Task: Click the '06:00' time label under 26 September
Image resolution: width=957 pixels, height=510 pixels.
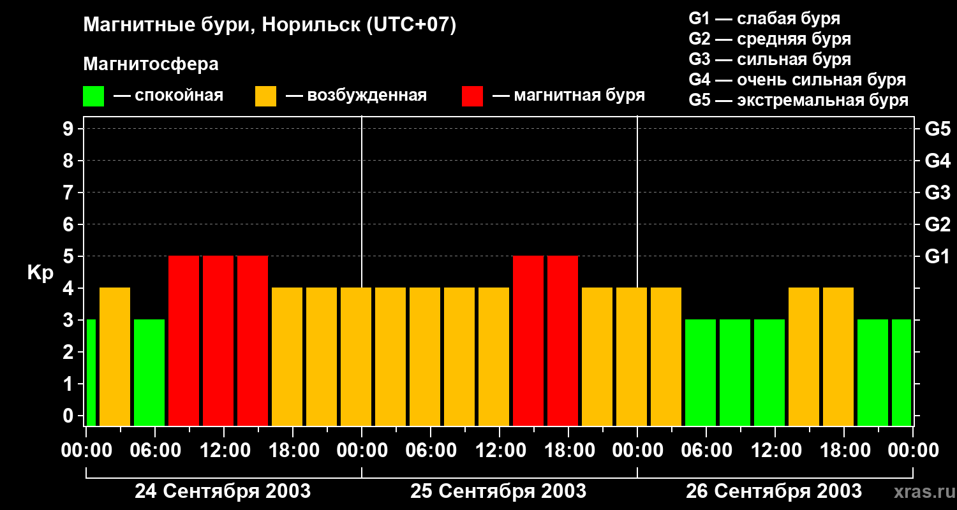Action: [706, 450]
